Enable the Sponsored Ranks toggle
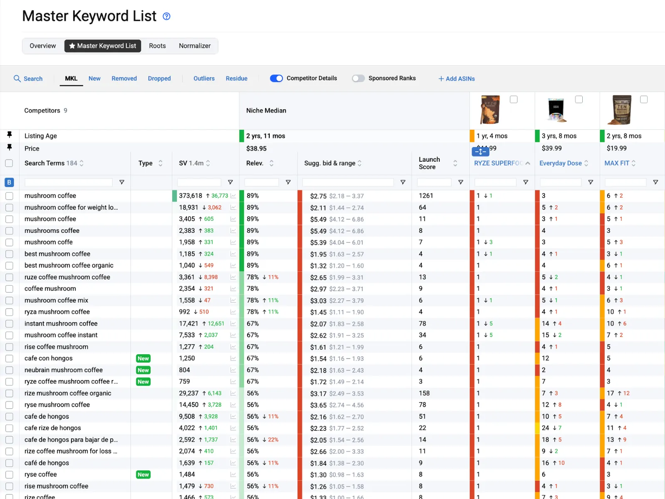This screenshot has width=665, height=499. click(358, 78)
